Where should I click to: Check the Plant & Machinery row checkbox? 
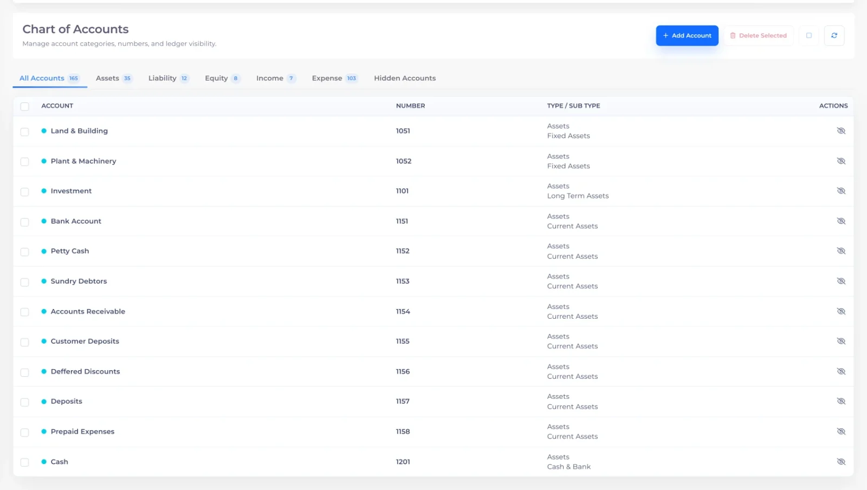(x=24, y=162)
